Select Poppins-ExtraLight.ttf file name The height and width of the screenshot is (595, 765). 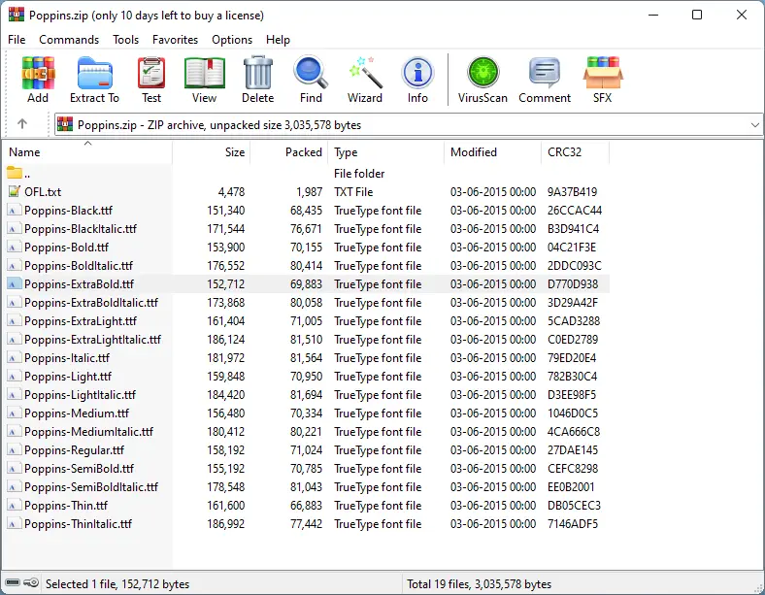[81, 321]
